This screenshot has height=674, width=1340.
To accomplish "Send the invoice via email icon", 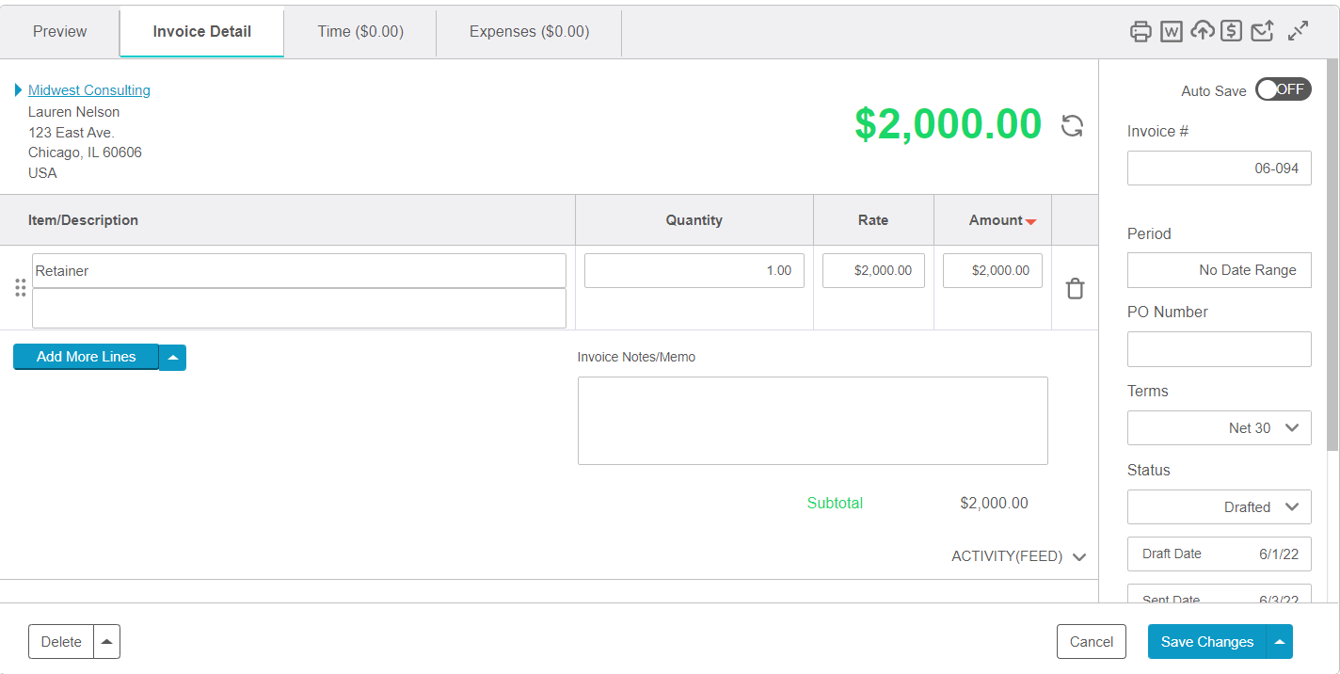I will (x=1262, y=31).
